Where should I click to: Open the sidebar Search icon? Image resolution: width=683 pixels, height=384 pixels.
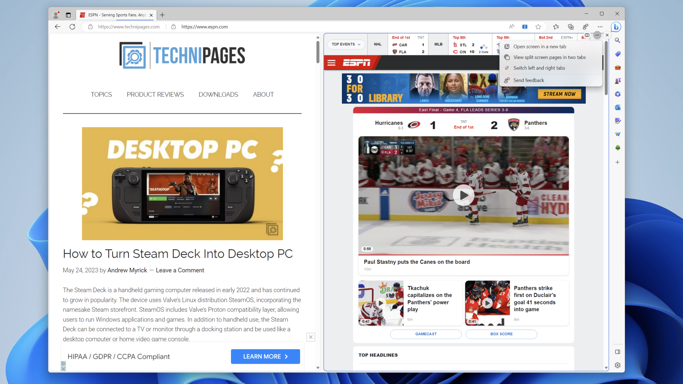[x=618, y=40]
